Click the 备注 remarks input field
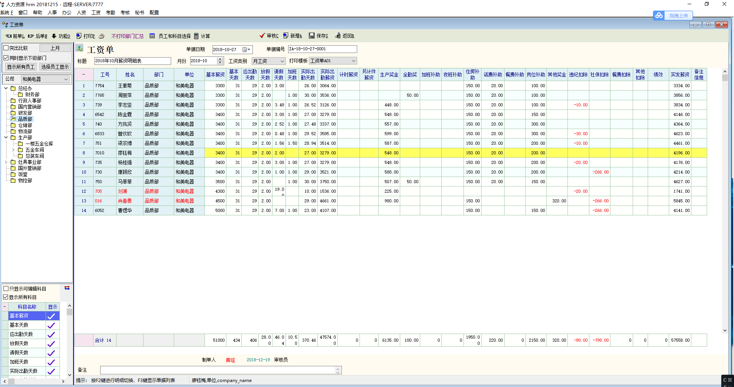This screenshot has height=387, width=734. [218, 370]
